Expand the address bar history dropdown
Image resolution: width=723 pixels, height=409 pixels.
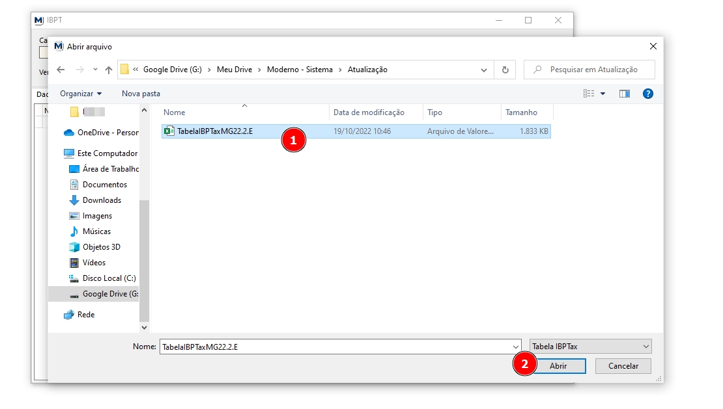pyautogui.click(x=483, y=70)
